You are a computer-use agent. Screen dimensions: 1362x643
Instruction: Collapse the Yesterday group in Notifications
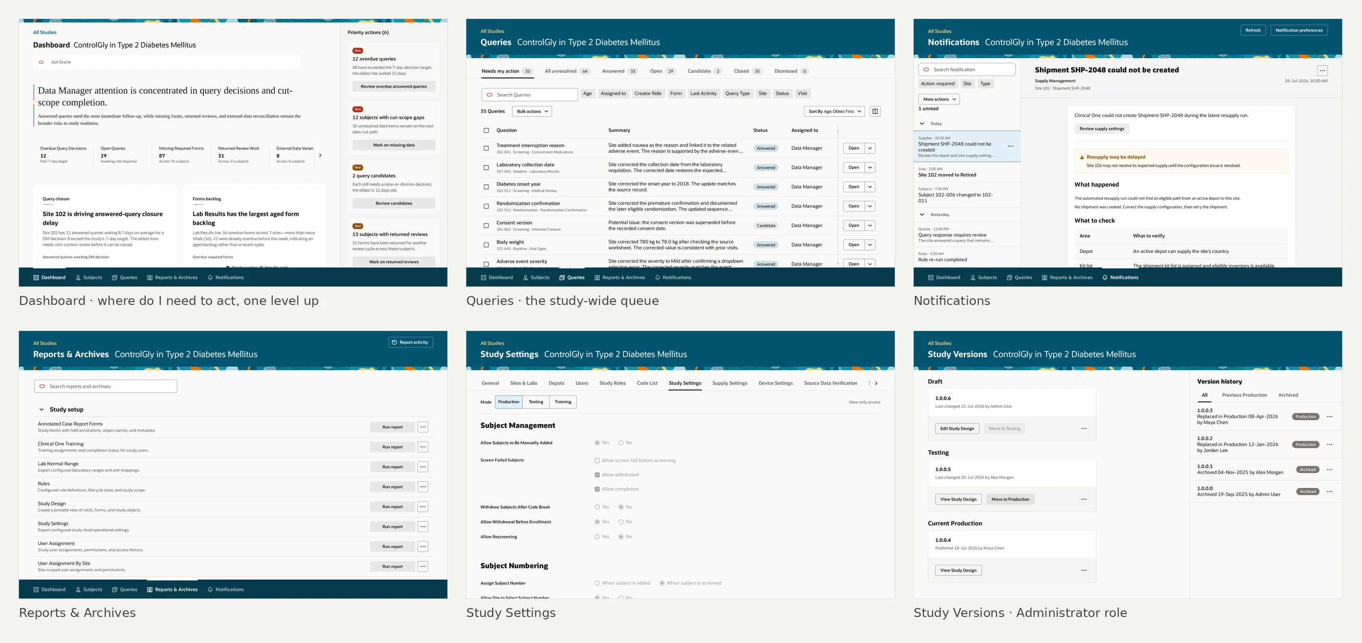(922, 215)
